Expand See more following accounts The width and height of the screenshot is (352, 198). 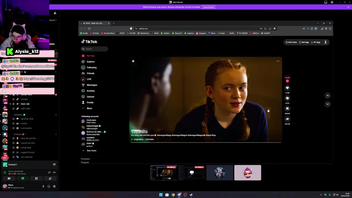click(x=89, y=150)
